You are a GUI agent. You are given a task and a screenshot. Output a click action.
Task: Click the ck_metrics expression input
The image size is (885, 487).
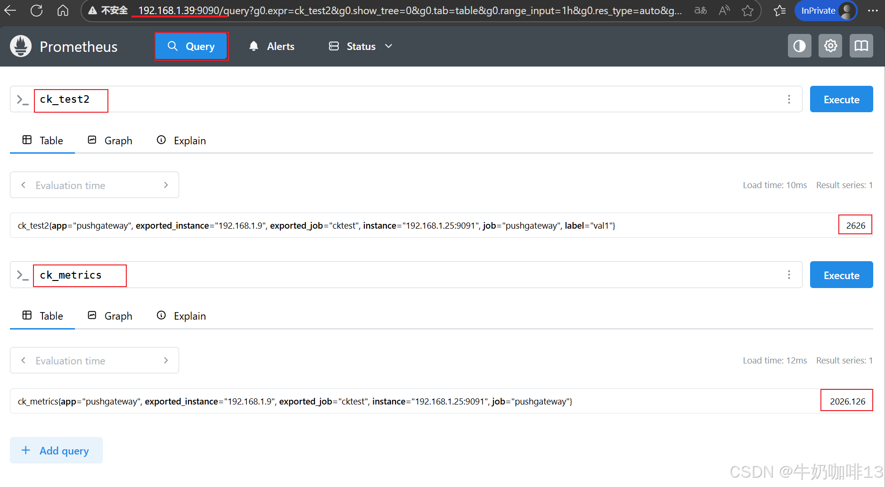click(405, 275)
